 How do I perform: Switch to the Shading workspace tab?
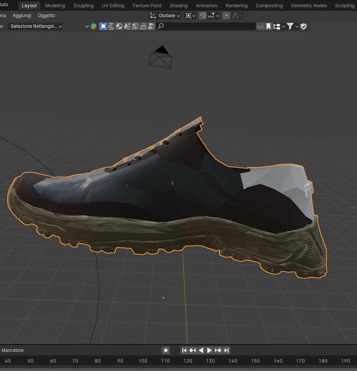pyautogui.click(x=178, y=6)
